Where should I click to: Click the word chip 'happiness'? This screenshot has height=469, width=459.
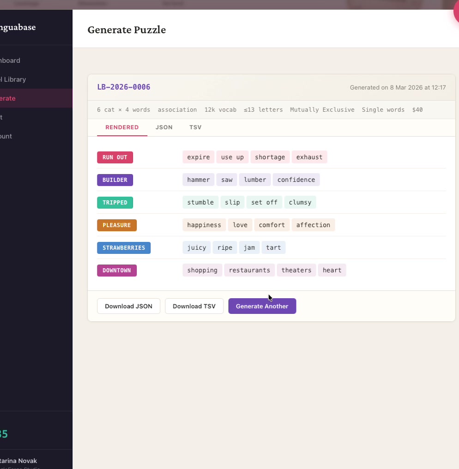click(204, 225)
